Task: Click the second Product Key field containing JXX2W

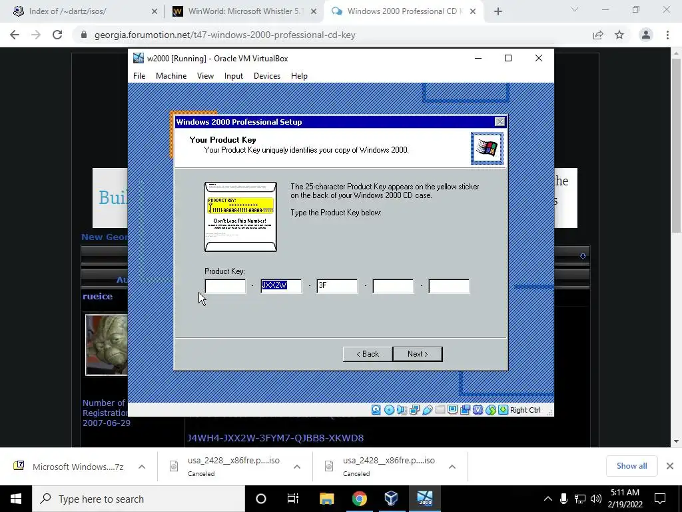Action: point(281,286)
